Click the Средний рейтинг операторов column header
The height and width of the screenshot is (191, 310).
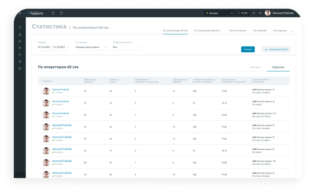260,81
